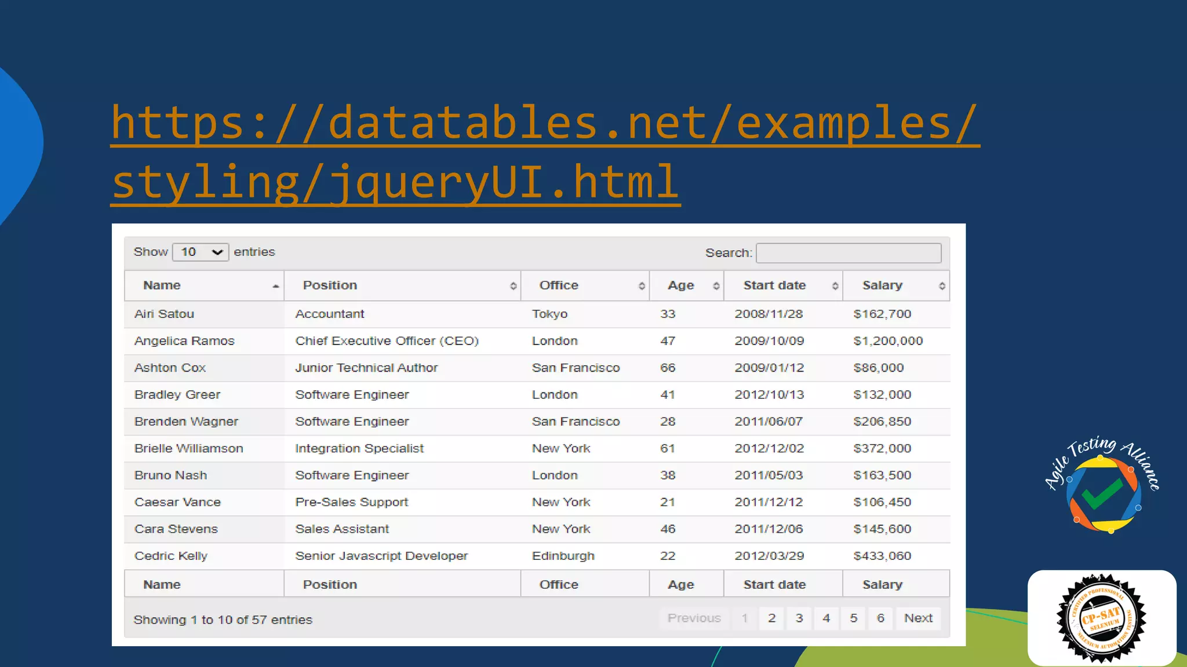The height and width of the screenshot is (667, 1187).
Task: Open the datatables.net jqueryUI examples link
Action: click(x=545, y=153)
